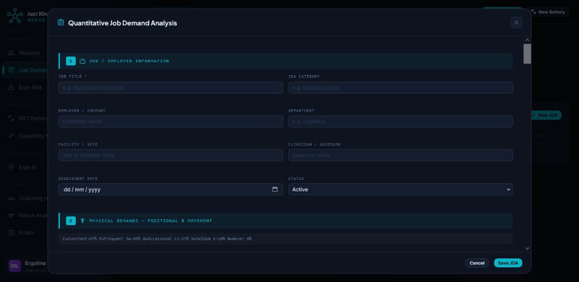Click the Job / Employer Information heading
579x282 pixels.
pos(129,61)
